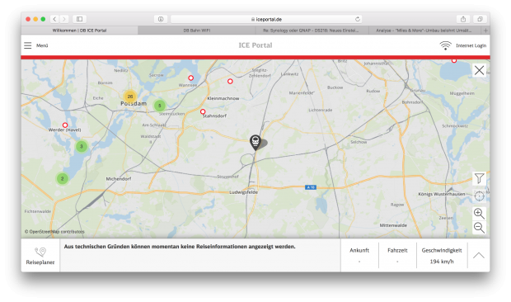The width and height of the screenshot is (511, 302).
Task: Click the iceportal.de address bar
Action: coord(266,19)
